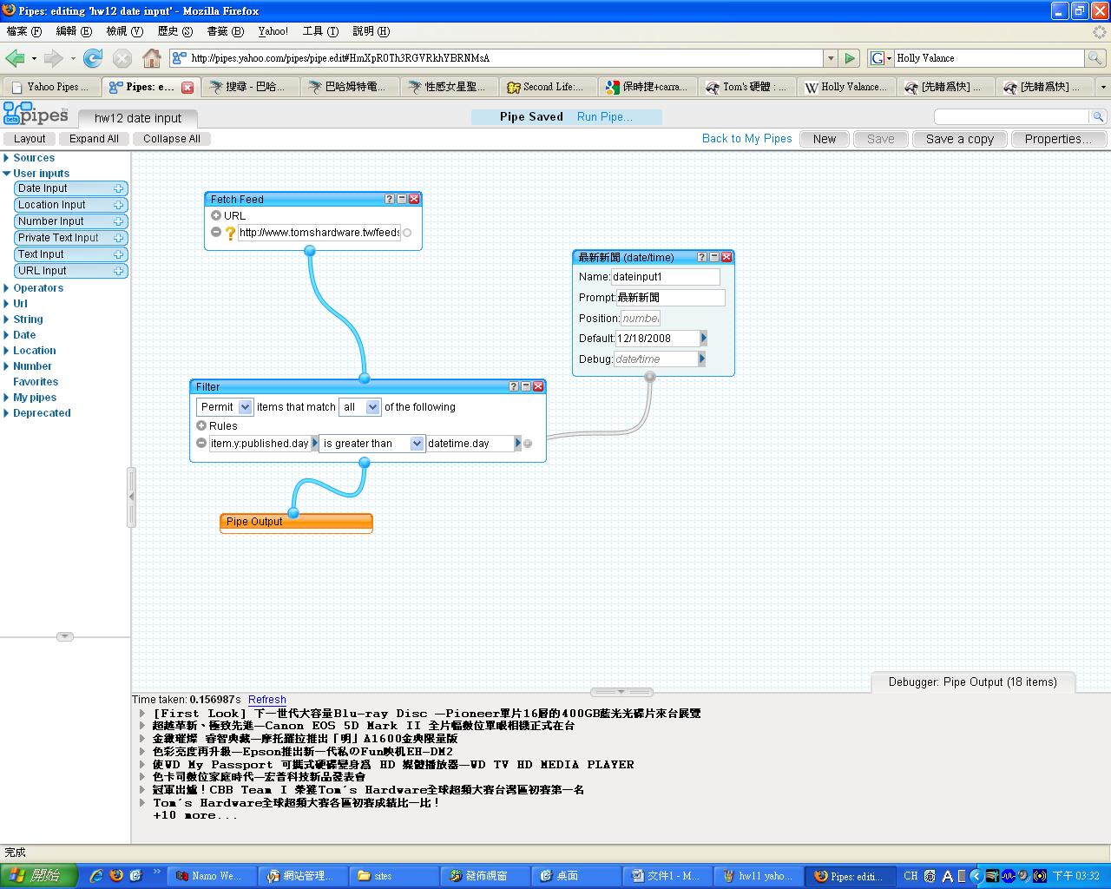Add the Date Input module with plus icon
Viewport: 1111px width, 889px height.
[119, 188]
